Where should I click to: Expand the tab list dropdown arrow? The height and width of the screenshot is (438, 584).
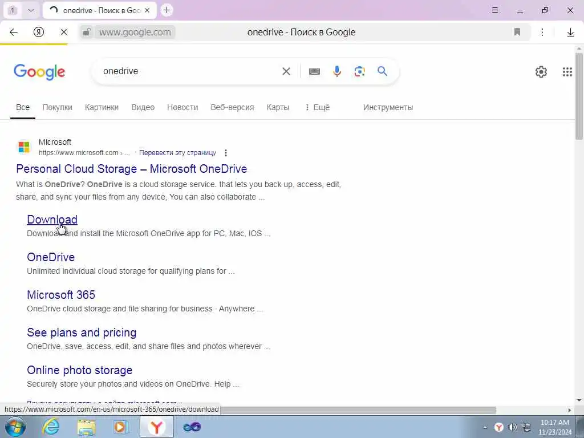(x=31, y=10)
